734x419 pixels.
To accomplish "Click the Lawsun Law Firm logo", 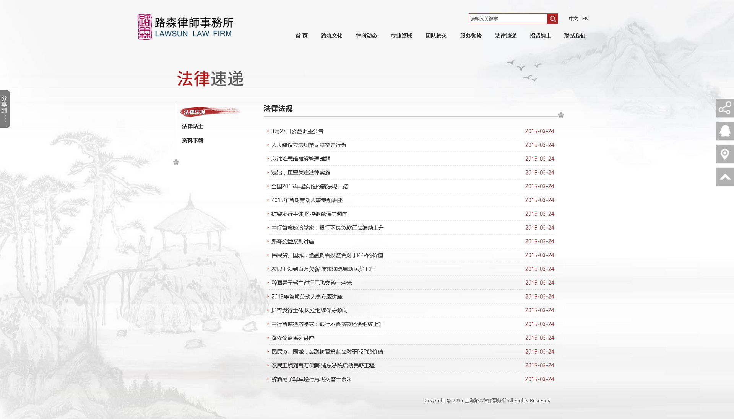I will pos(185,27).
